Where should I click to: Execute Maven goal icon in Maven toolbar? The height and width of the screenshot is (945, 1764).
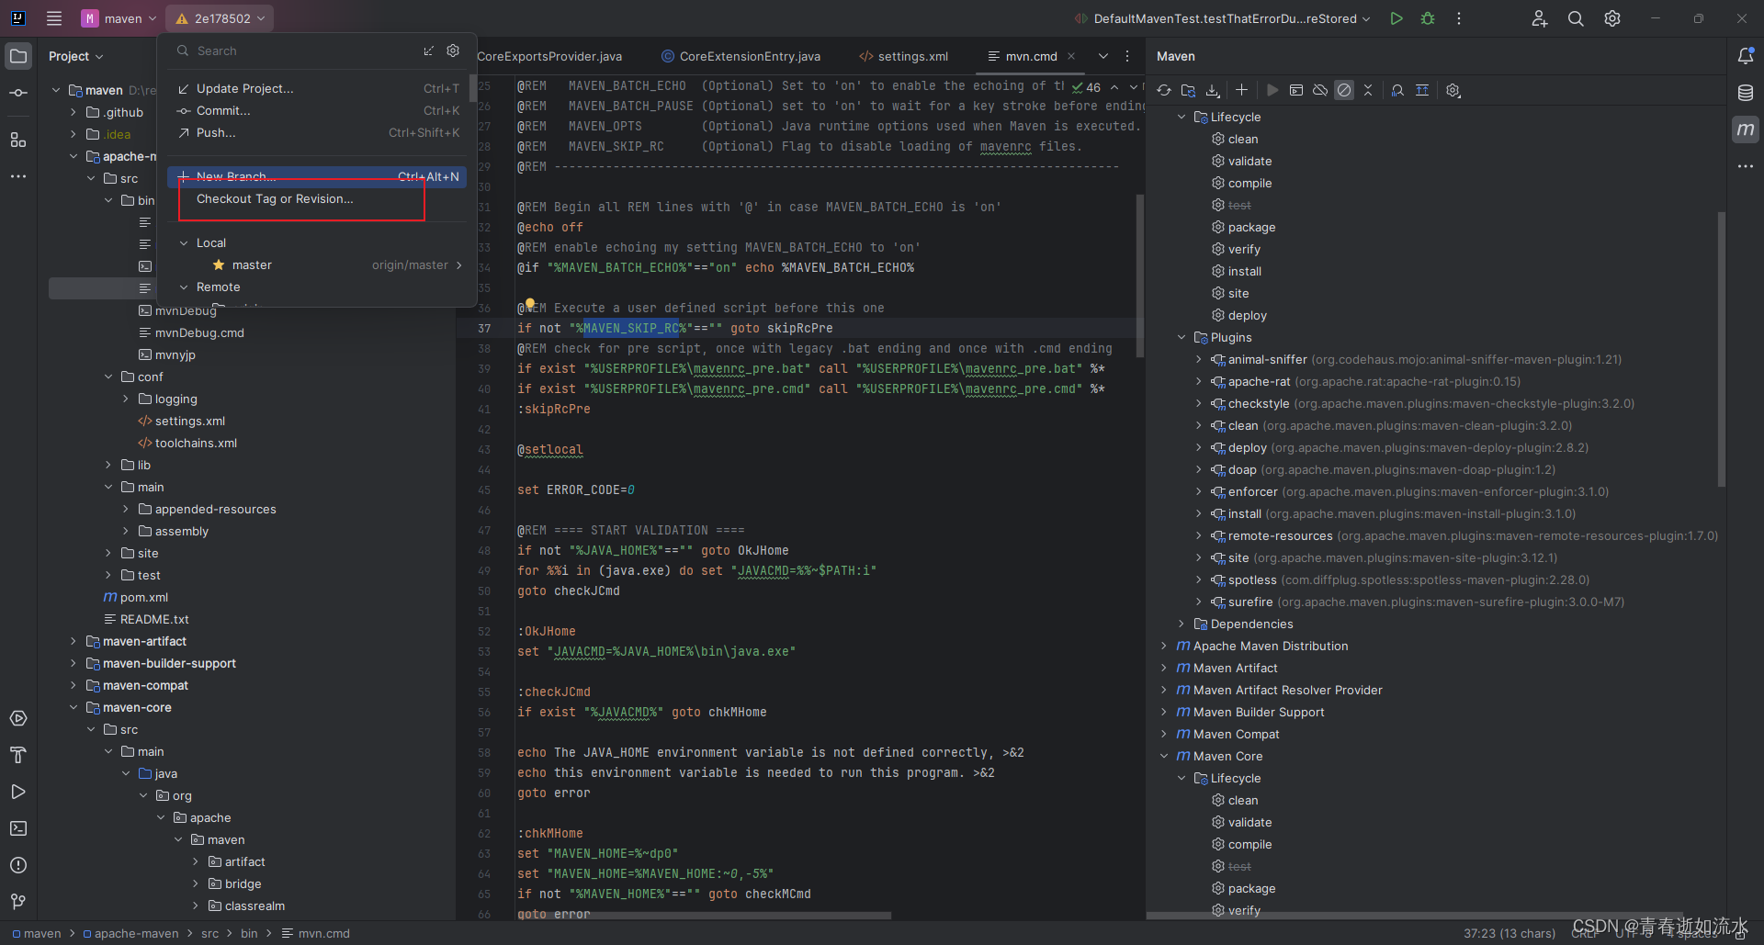coord(1296,90)
